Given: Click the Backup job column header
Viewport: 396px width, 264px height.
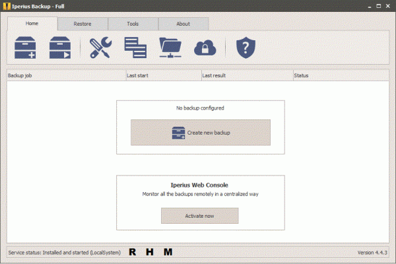Looking at the screenshot, I should (67, 75).
